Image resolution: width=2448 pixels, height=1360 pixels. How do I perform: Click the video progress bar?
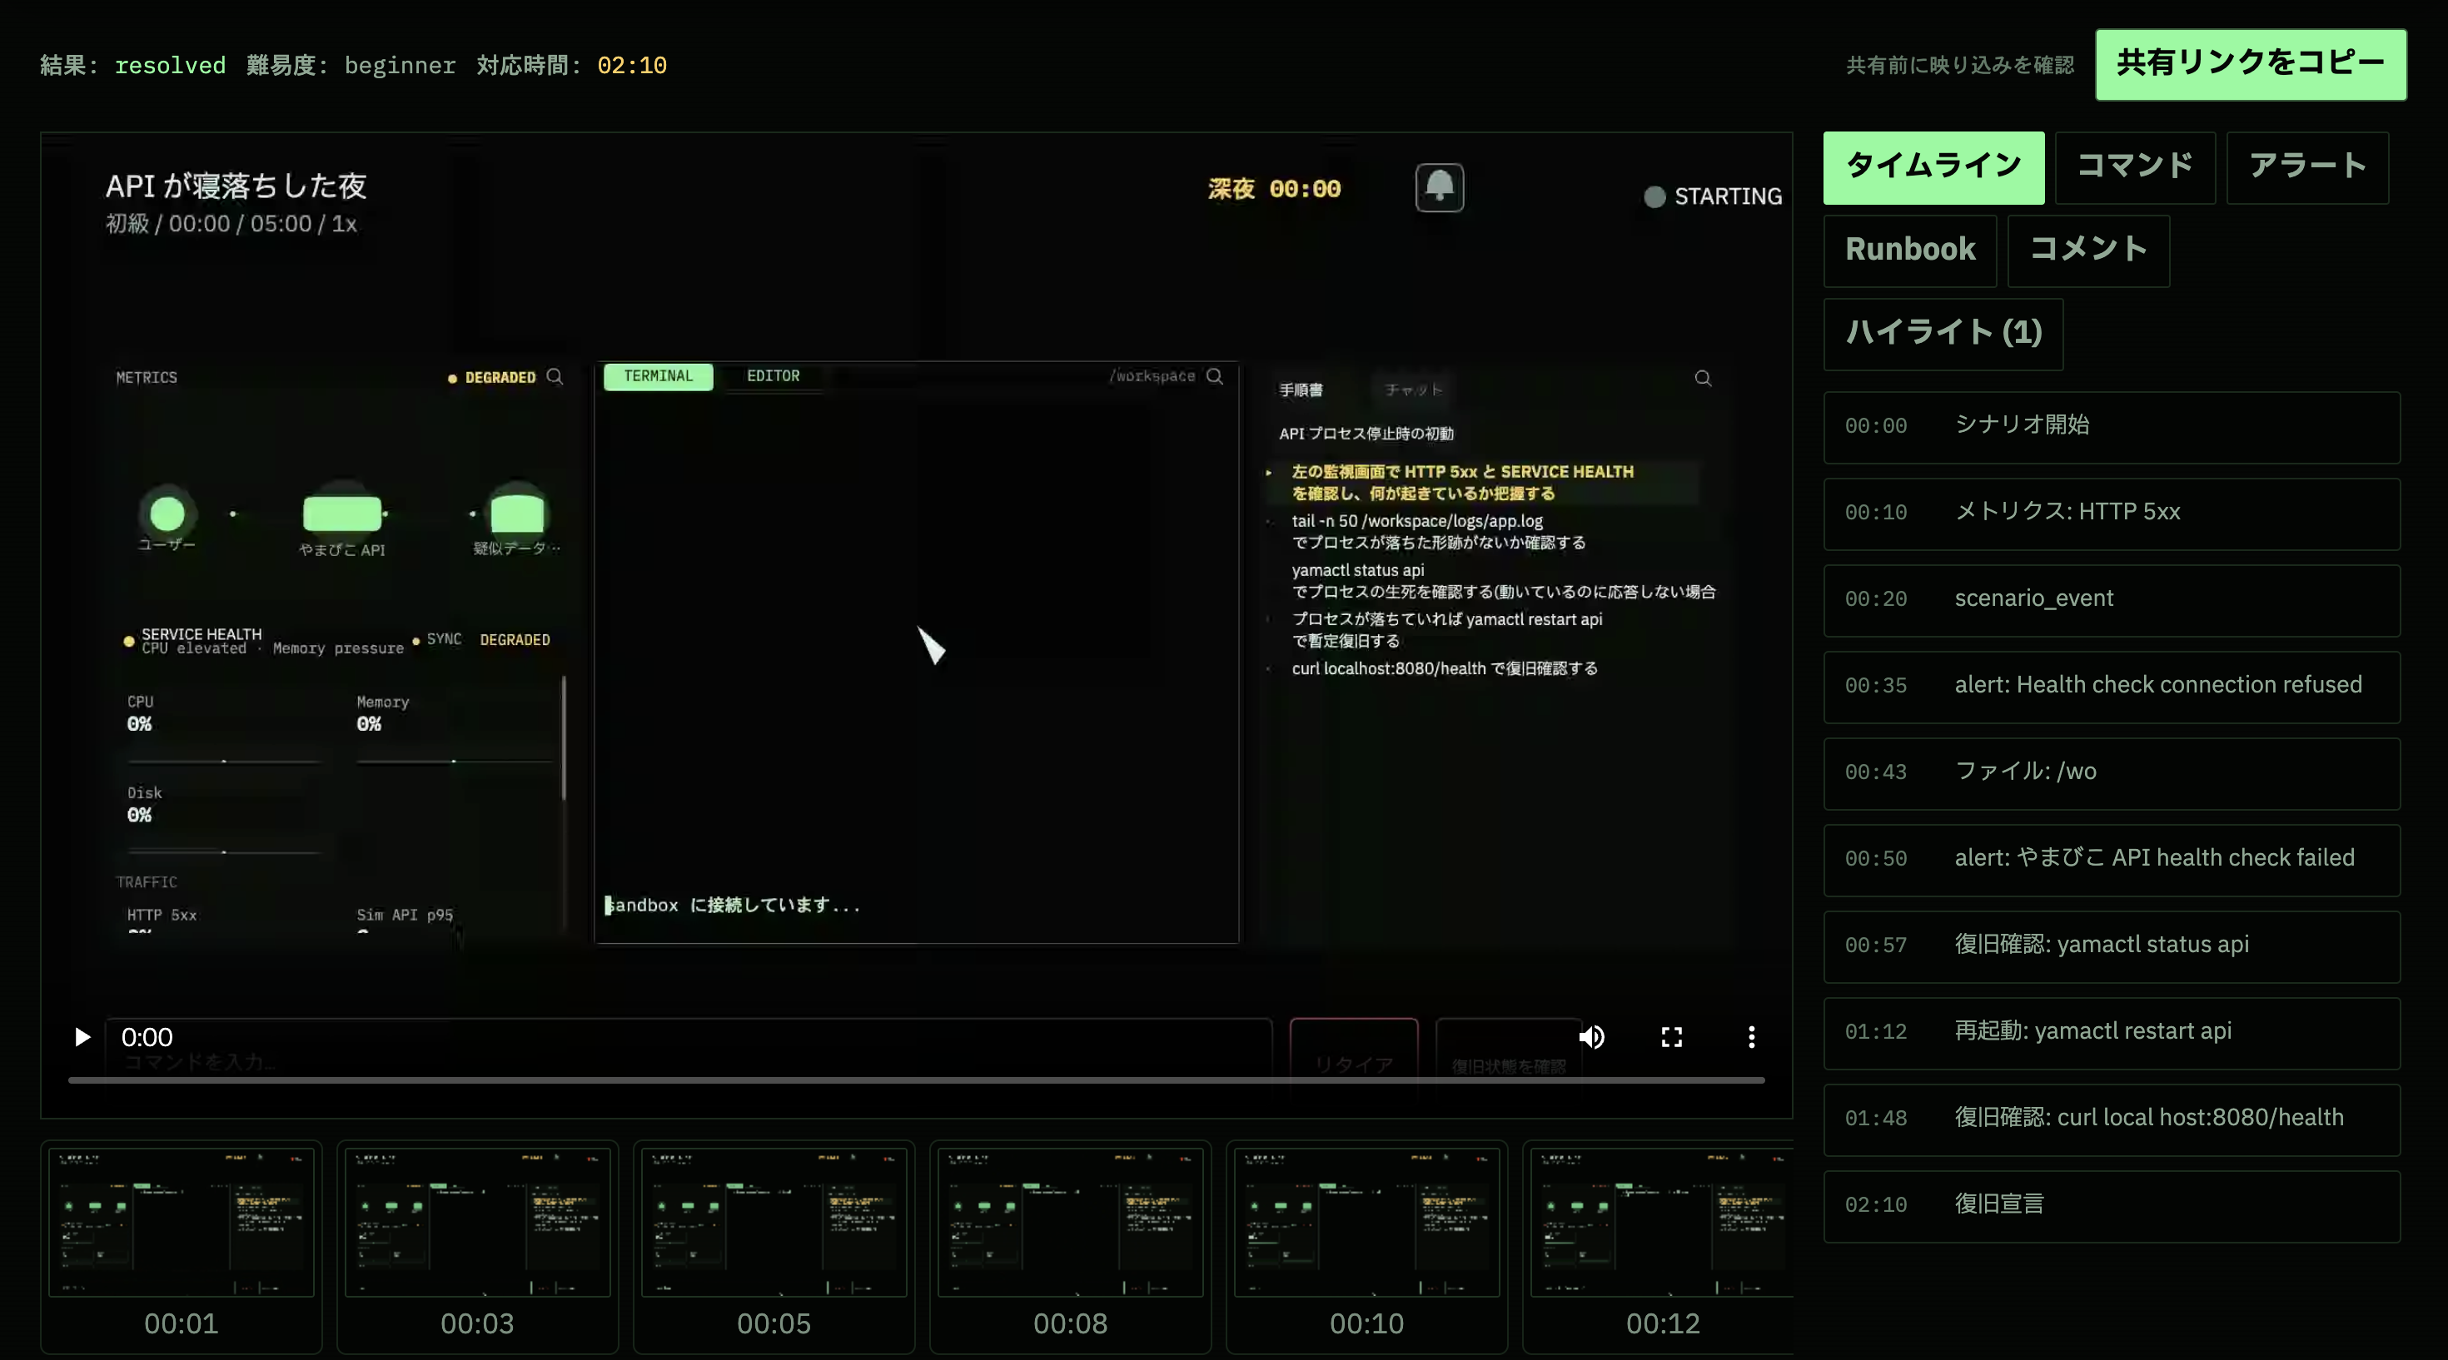coord(916,1081)
